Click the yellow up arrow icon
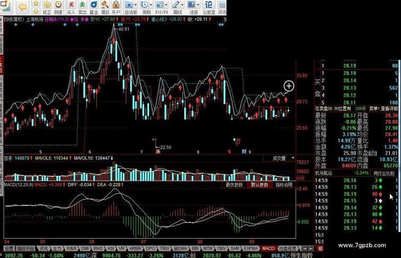This screenshot has height=258, width=401. (36, 3)
